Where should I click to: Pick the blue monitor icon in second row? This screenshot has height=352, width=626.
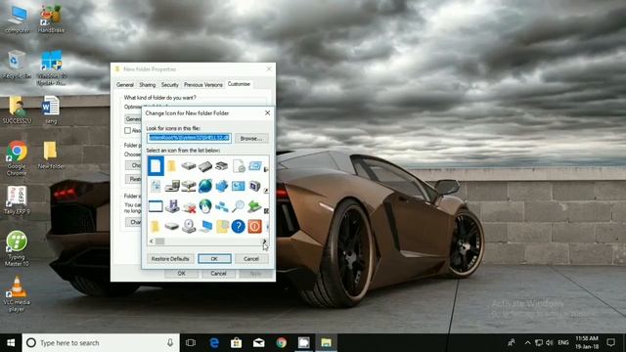[x=239, y=186]
